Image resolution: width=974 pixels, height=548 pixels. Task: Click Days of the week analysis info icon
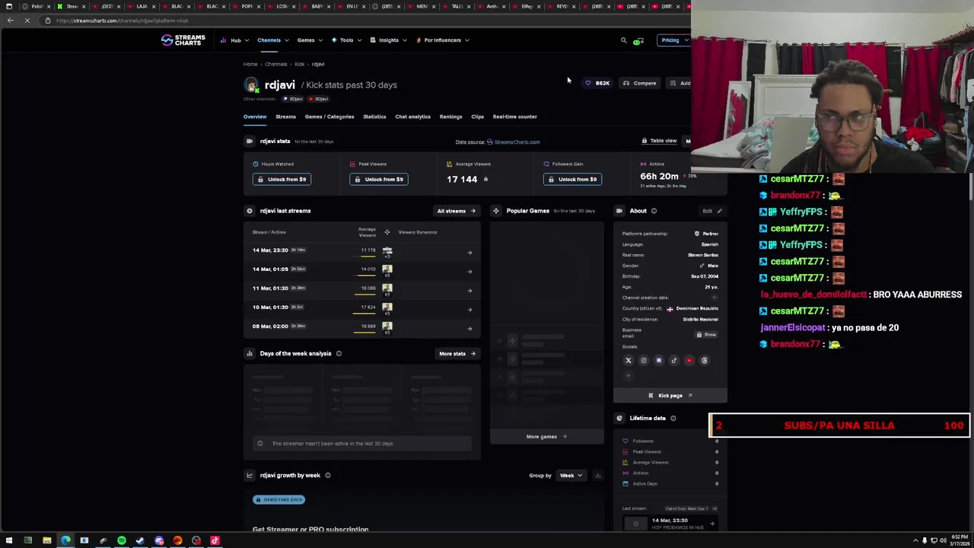pos(339,353)
